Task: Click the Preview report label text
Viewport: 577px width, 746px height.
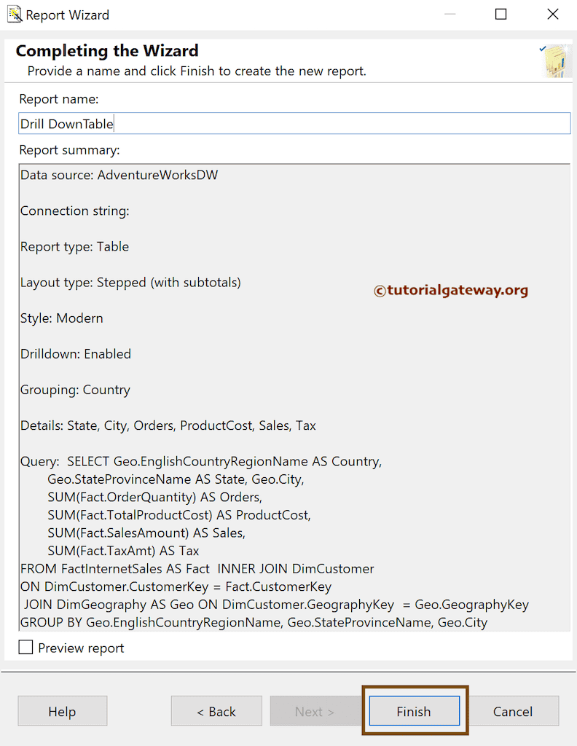Action: tap(81, 648)
